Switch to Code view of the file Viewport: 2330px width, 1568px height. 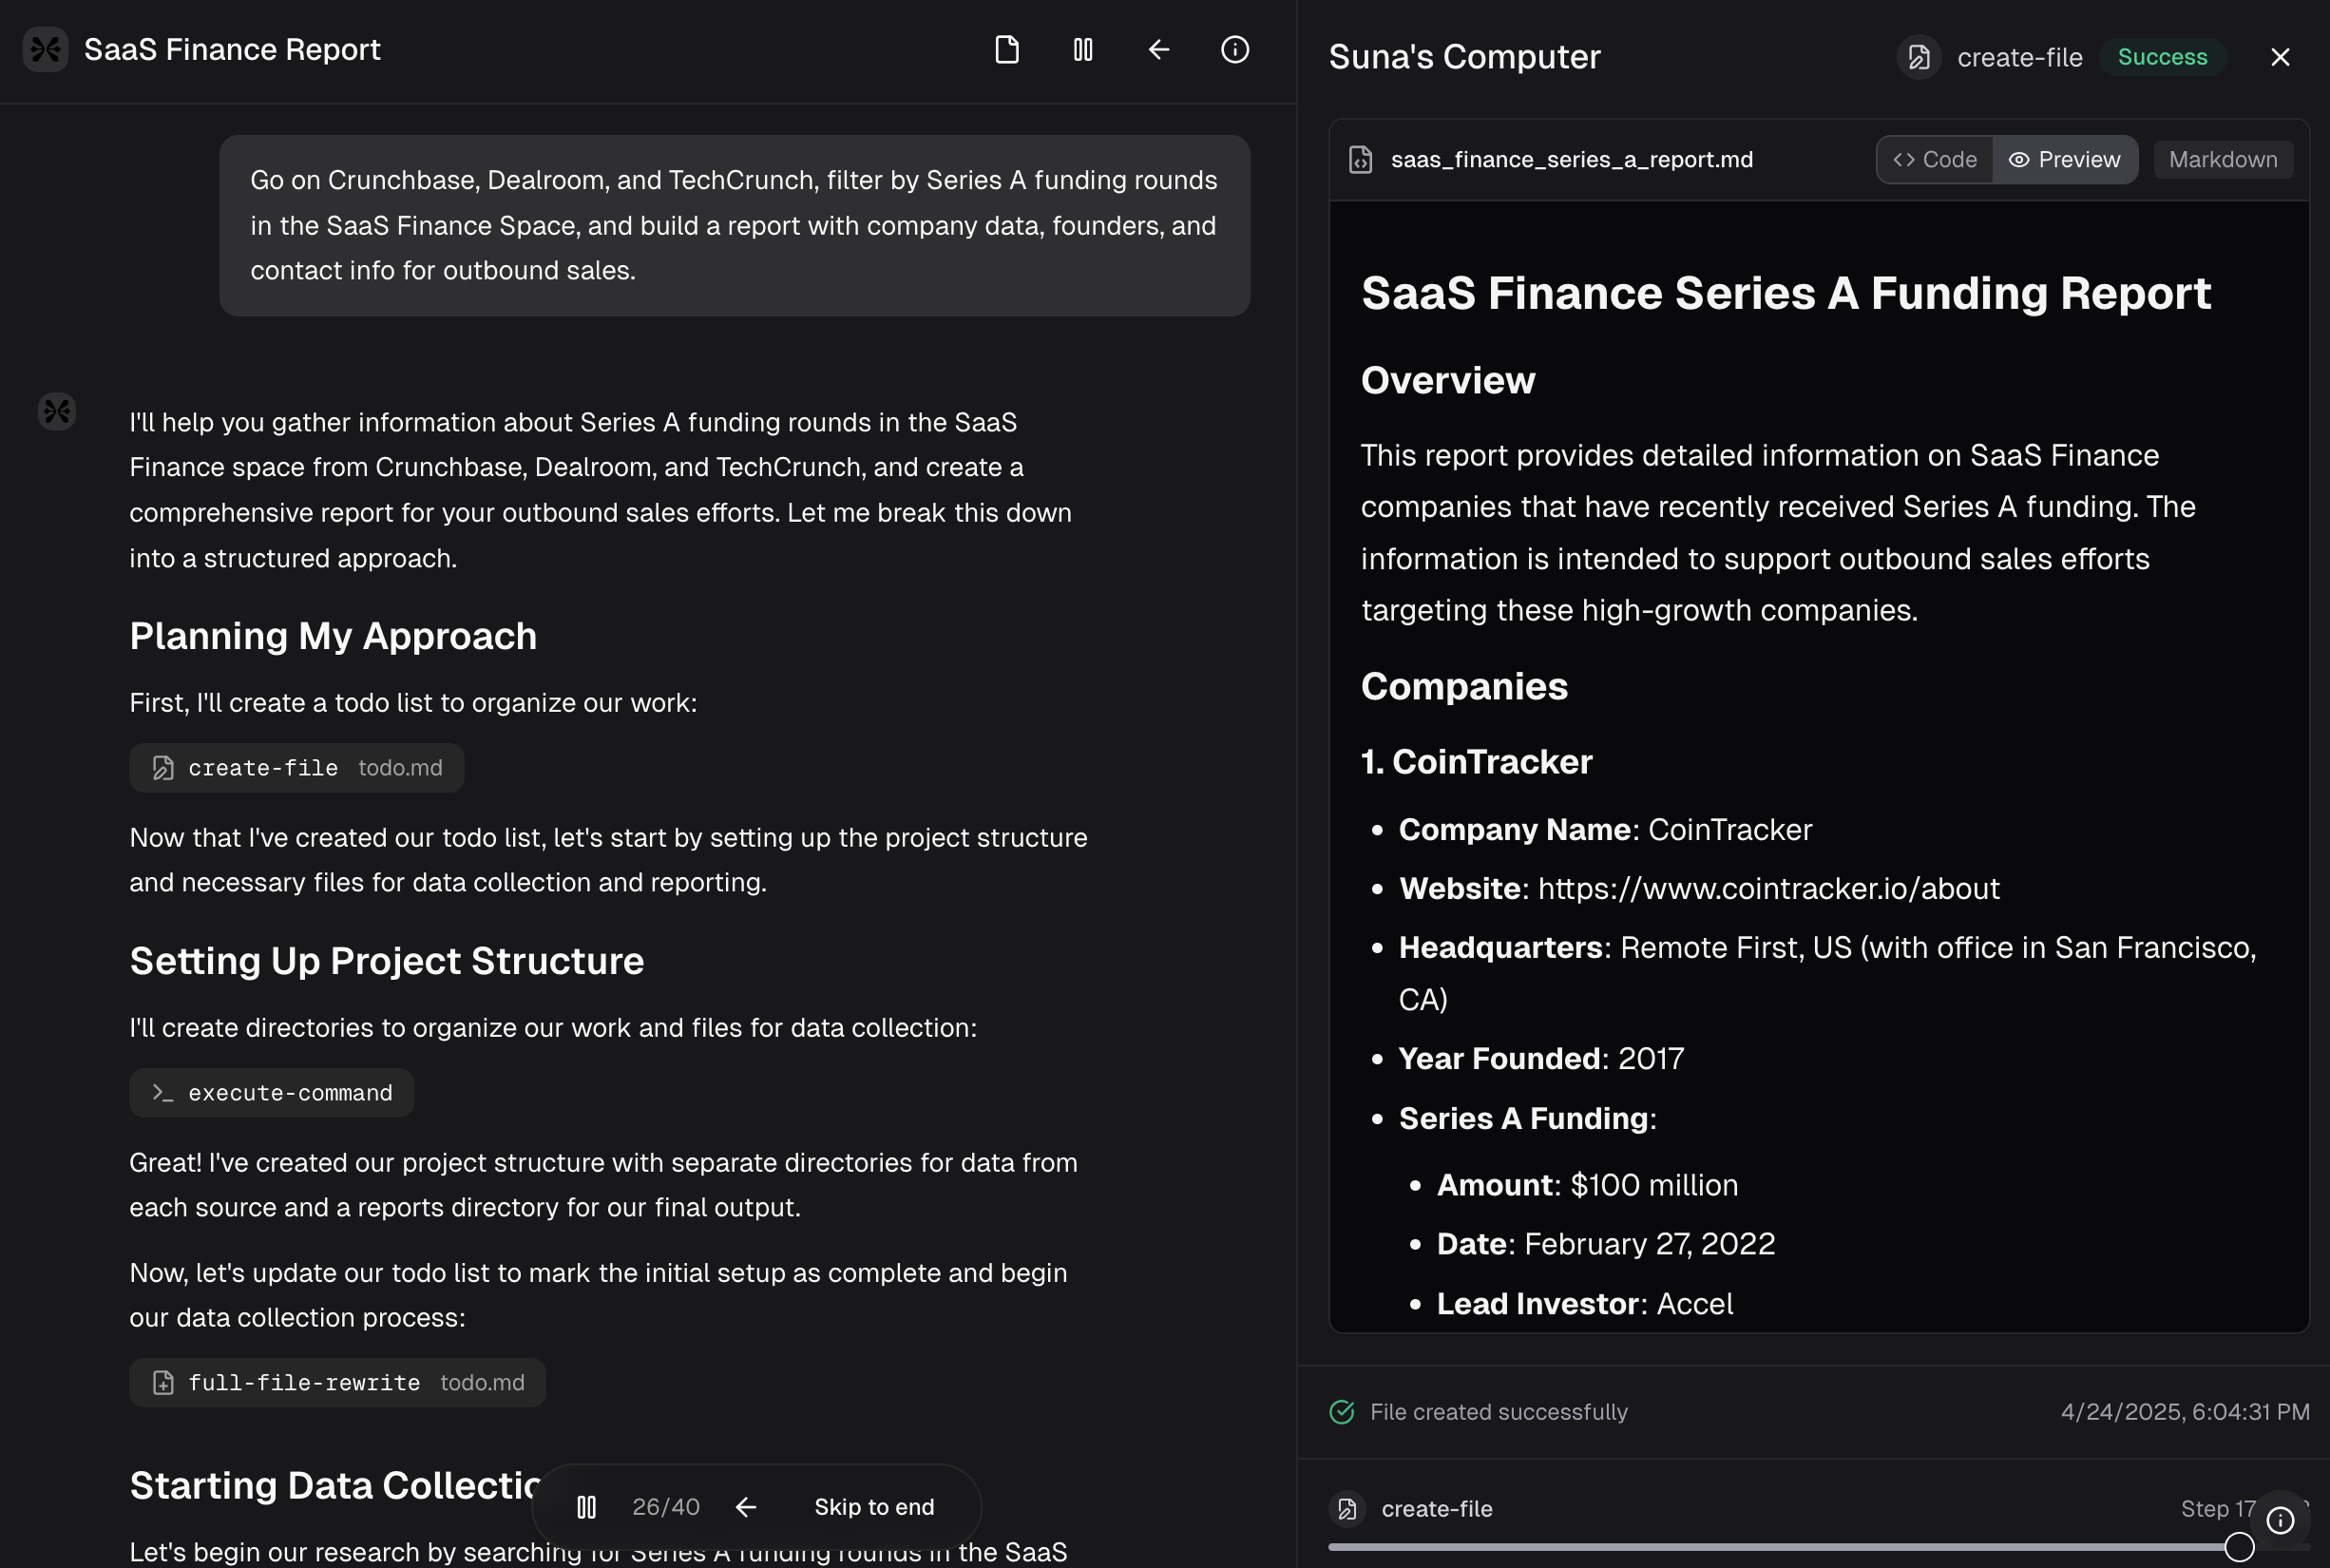[x=1935, y=160]
